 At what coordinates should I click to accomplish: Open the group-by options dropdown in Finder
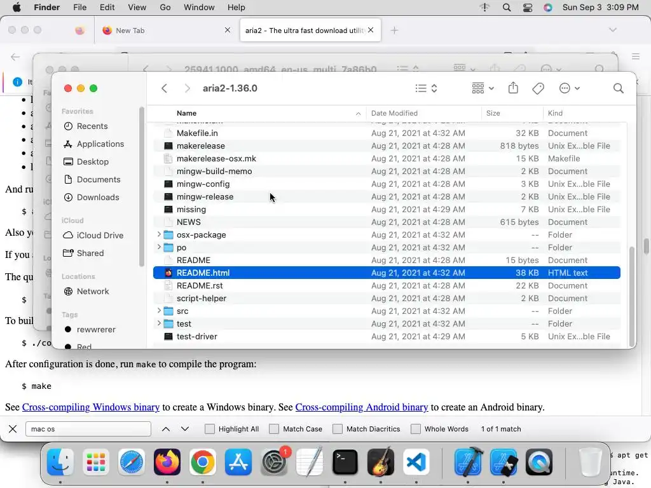click(x=483, y=88)
